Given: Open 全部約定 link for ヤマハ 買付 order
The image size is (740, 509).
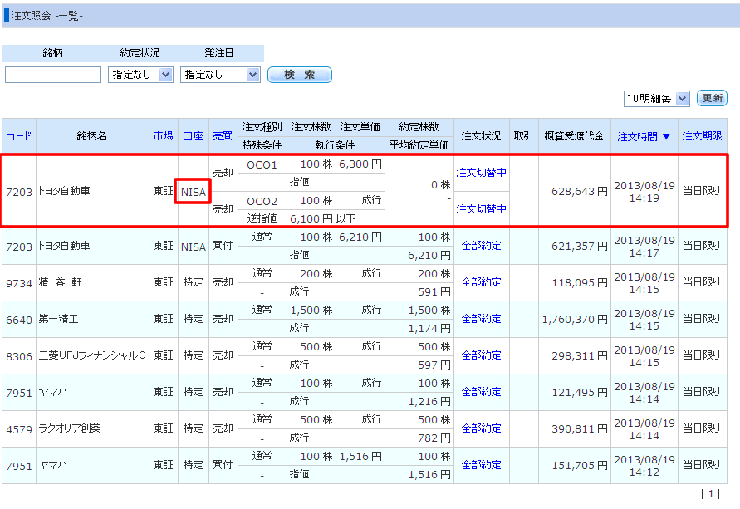Looking at the screenshot, I should tap(482, 465).
